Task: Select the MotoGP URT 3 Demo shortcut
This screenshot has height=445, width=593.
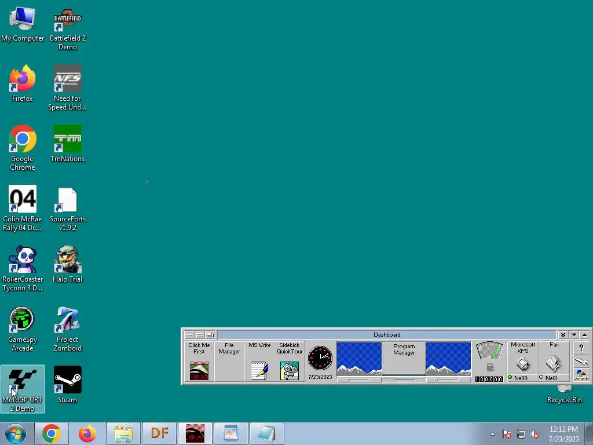Action: 23,389
